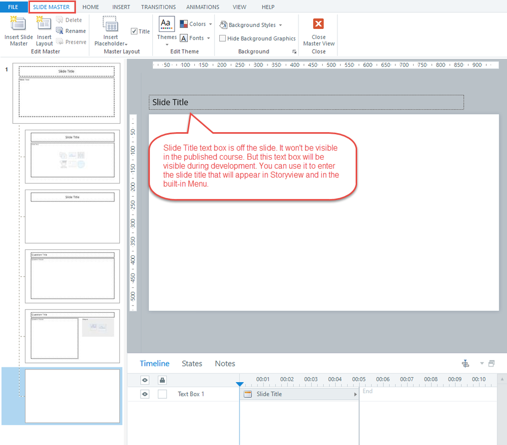The width and height of the screenshot is (507, 445).
Task: Uncheck the Title checkbox in Master Layout
Action: 134,31
